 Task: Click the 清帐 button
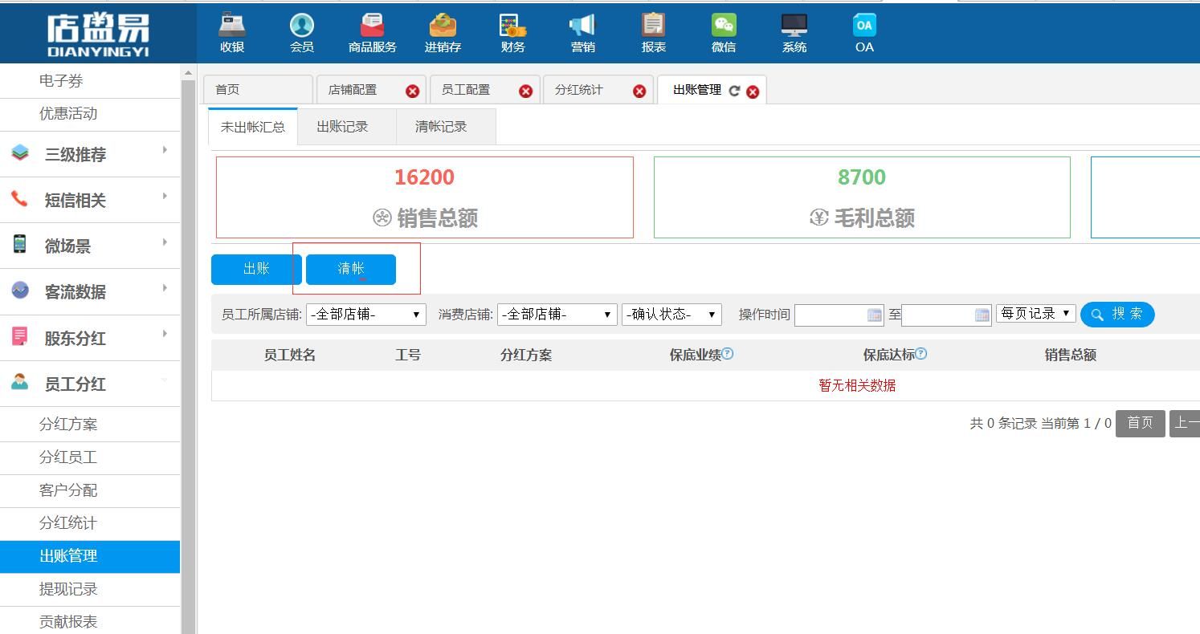[x=351, y=269]
